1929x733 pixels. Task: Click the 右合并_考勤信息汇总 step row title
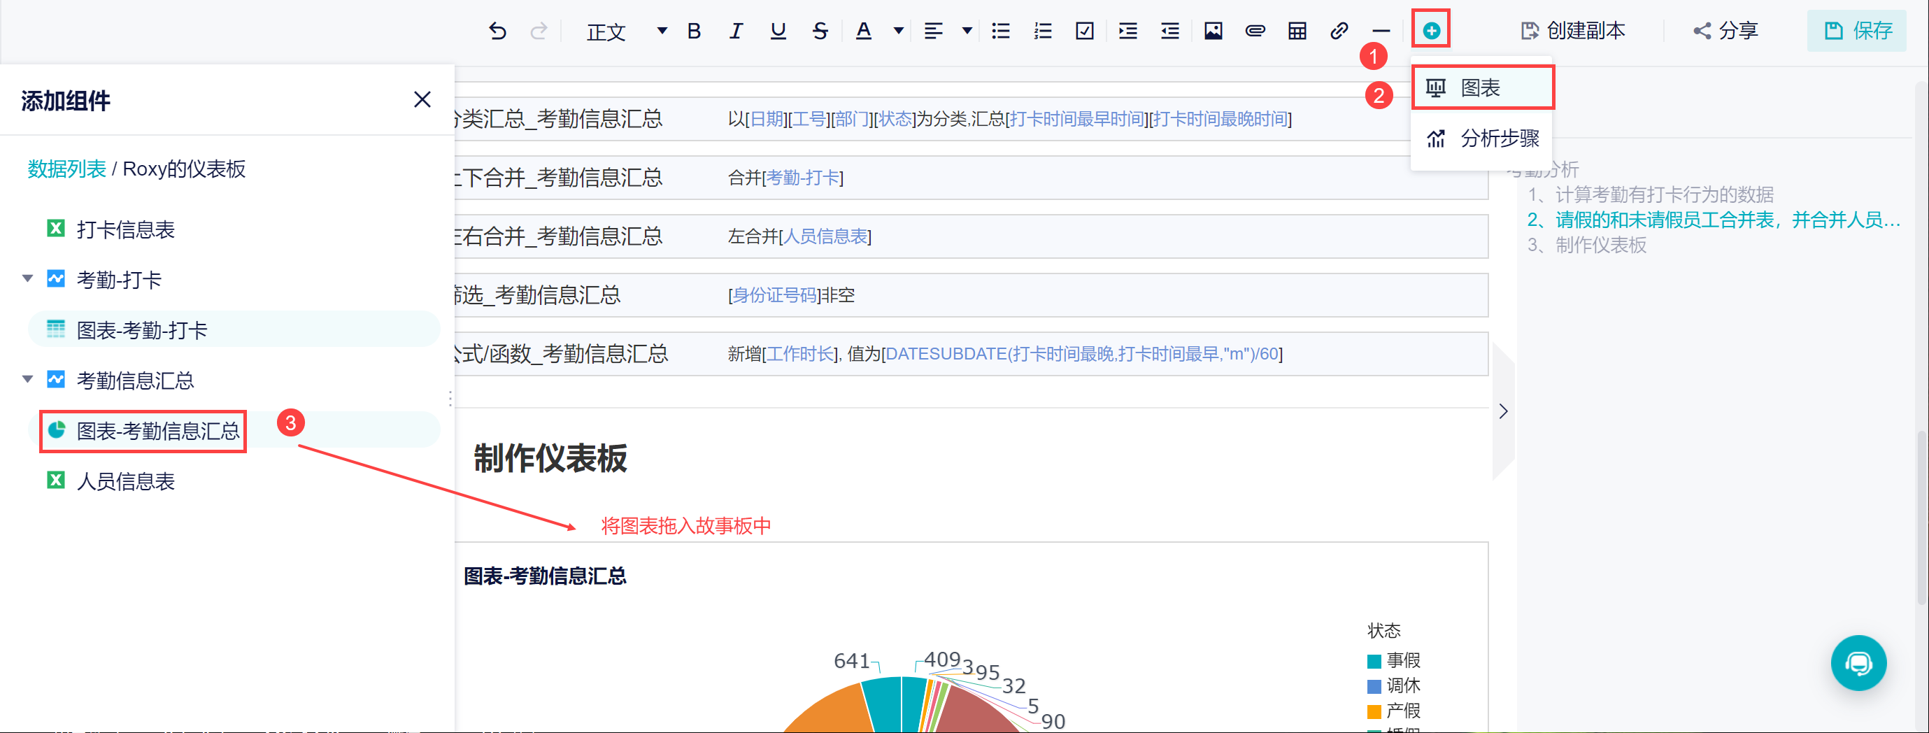[x=559, y=236]
